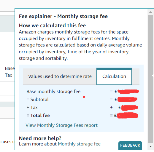Click the redacted Total fee amount
The image size is (154, 152).
coord(127,115)
